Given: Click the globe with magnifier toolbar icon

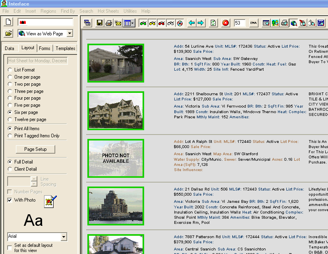Looking at the screenshot, I should 293,23.
